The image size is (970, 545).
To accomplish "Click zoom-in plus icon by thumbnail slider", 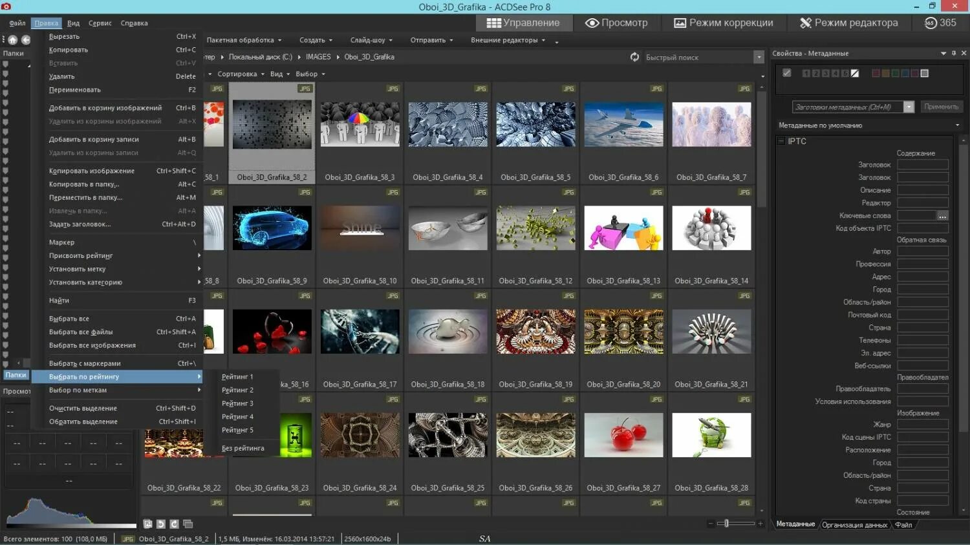I will 760,524.
